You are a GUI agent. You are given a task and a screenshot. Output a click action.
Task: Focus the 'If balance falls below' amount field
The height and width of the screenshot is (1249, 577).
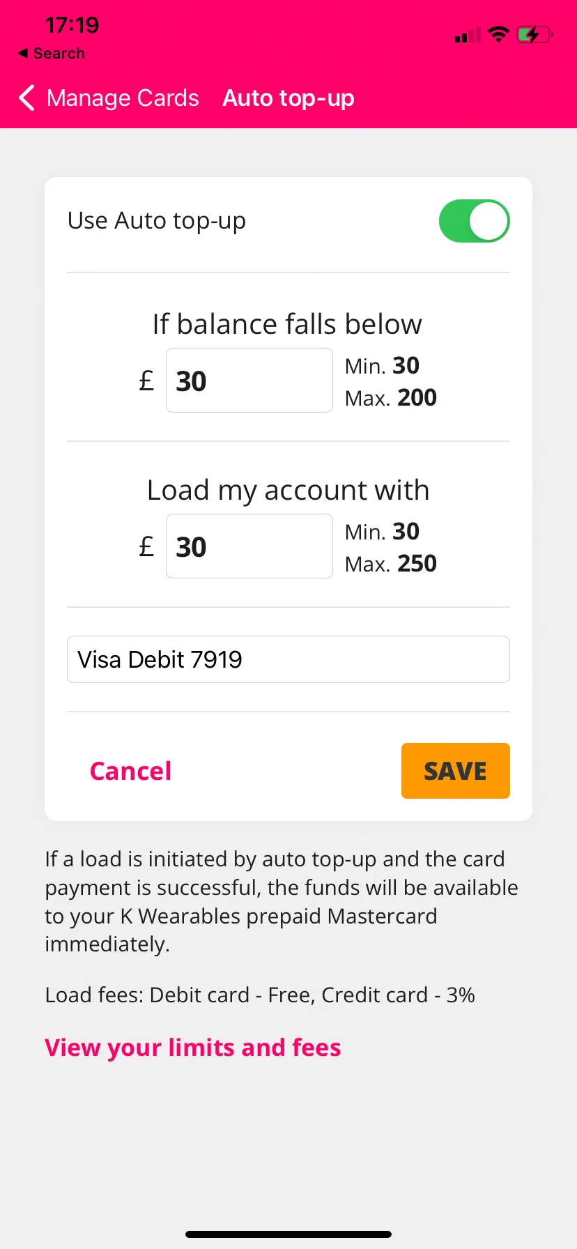tap(249, 381)
